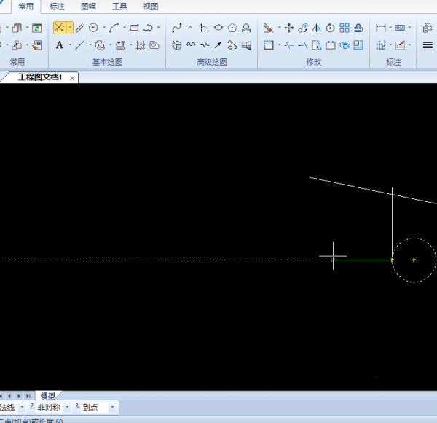Screen dimensions: 437x423
Task: Select the Hatch fill tool
Action: tap(141, 45)
